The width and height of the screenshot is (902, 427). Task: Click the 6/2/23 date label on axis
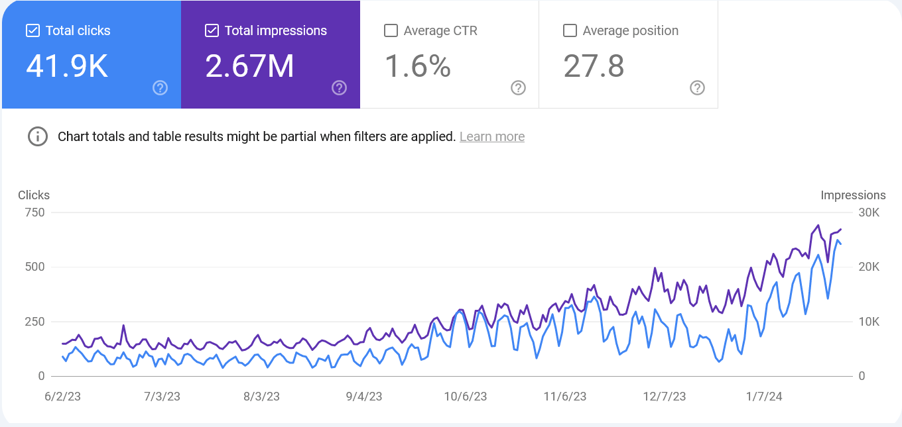[62, 397]
